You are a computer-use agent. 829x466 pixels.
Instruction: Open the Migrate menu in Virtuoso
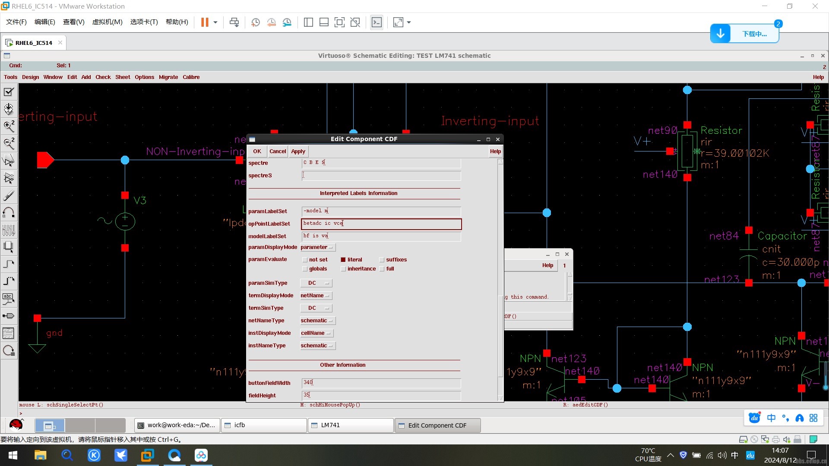pyautogui.click(x=168, y=77)
